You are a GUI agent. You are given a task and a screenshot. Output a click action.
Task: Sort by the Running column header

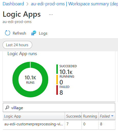point(90,116)
